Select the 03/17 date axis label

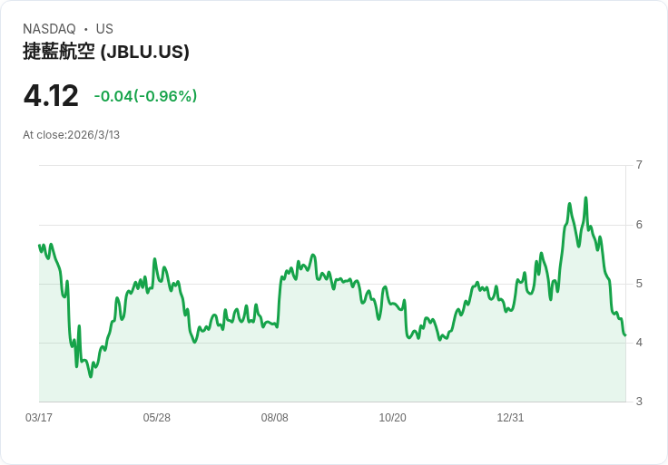pyautogui.click(x=39, y=418)
